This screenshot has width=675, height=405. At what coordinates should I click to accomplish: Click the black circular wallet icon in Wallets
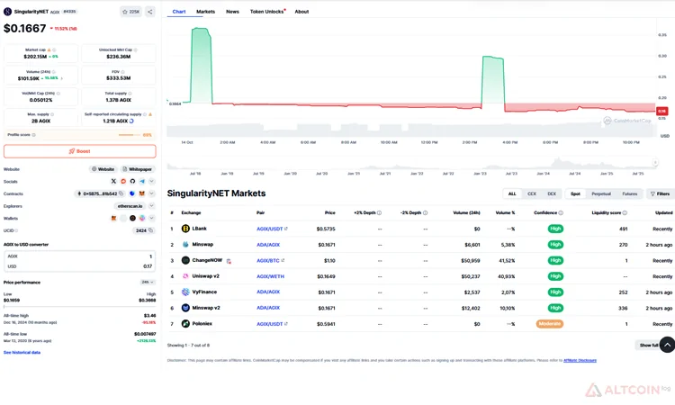point(132,218)
